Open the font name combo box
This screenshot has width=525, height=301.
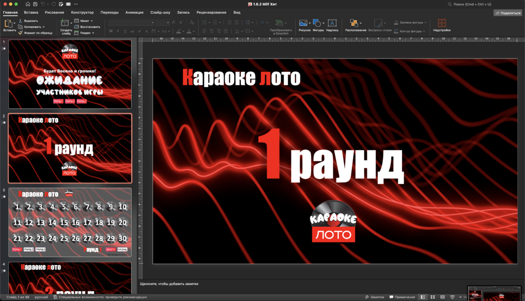(x=131, y=23)
